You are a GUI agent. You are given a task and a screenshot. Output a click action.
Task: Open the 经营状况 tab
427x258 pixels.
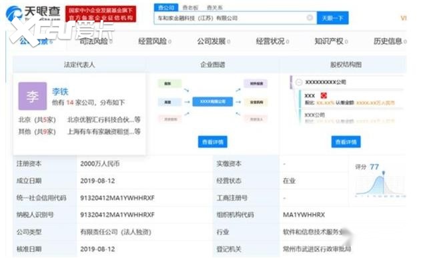tap(272, 41)
